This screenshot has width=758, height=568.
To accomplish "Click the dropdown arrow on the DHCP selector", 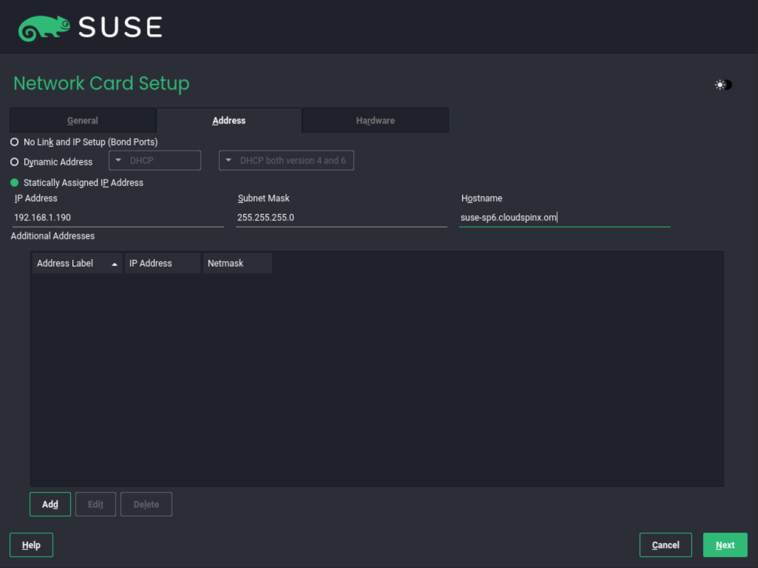I will (117, 160).
